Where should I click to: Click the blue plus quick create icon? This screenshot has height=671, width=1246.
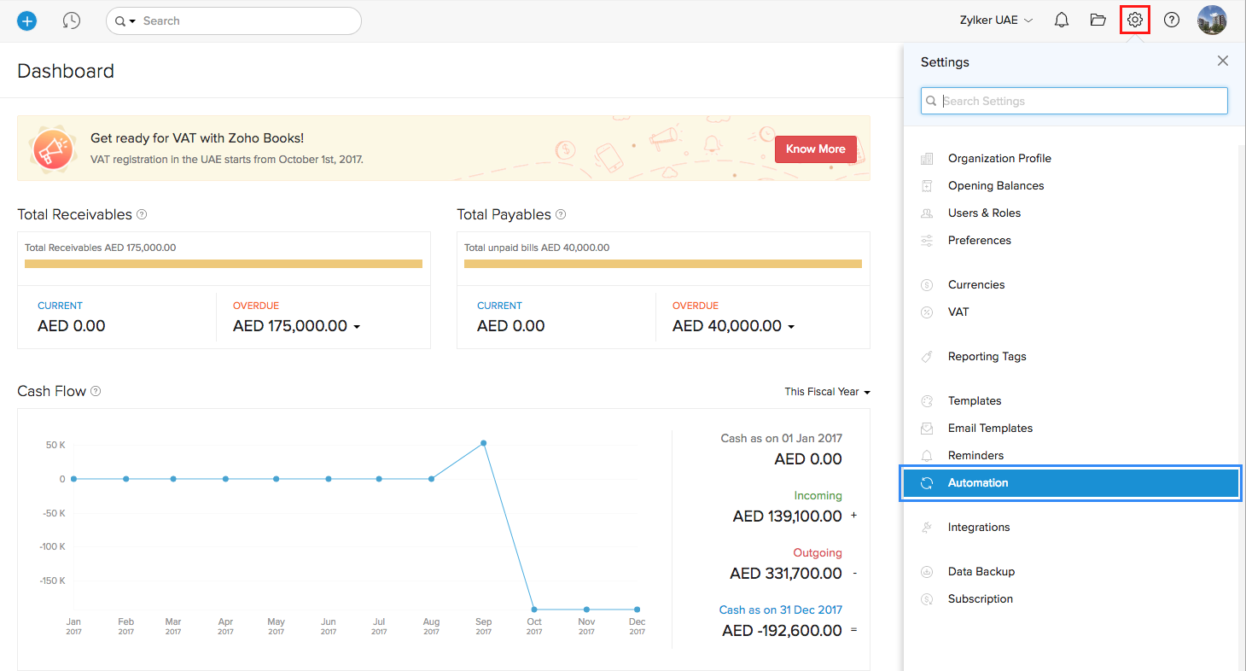click(27, 20)
